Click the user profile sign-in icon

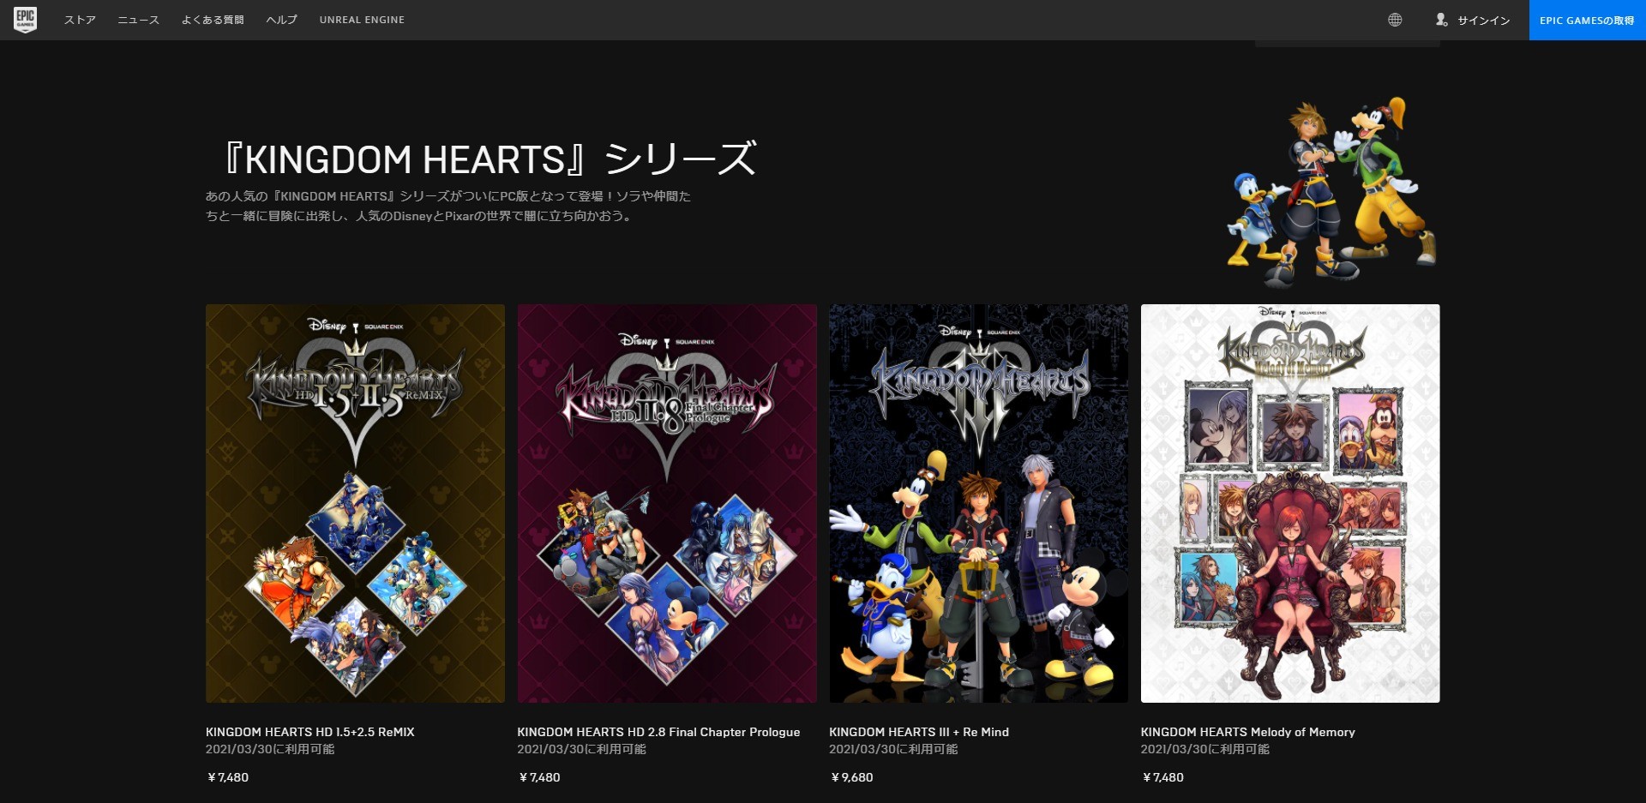tap(1442, 20)
